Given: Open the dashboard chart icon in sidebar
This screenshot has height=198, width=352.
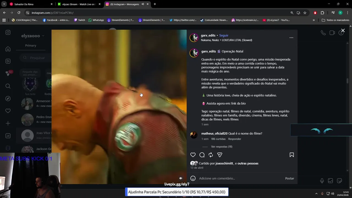Looking at the screenshot, I should (8, 136).
